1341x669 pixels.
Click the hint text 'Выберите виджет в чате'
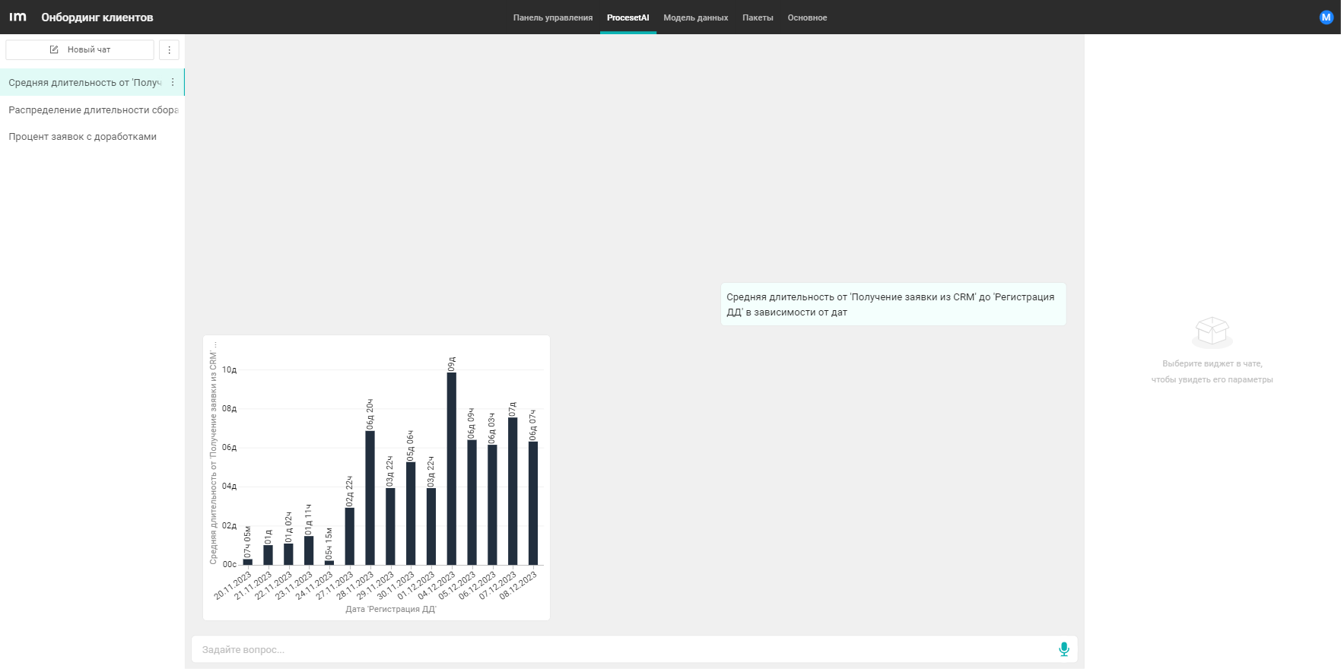1212,363
